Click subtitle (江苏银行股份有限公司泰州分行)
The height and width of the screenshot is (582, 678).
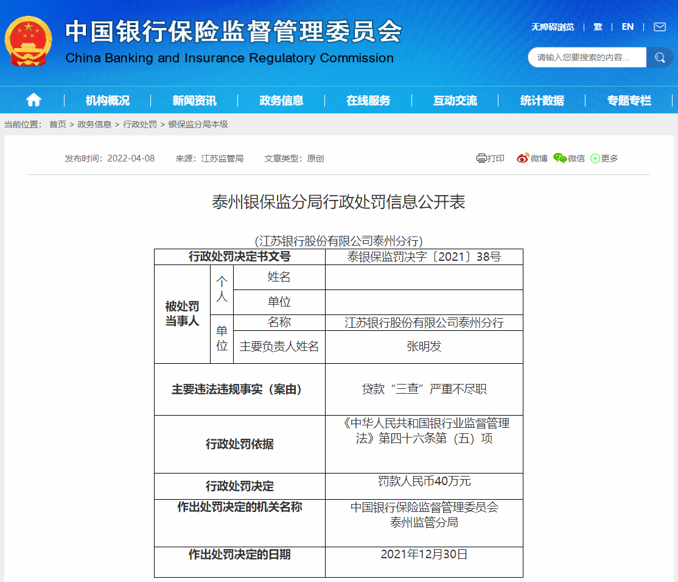click(x=338, y=241)
